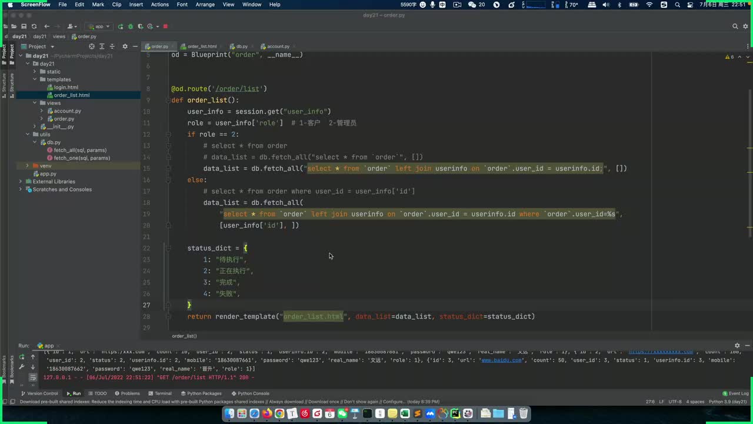The height and width of the screenshot is (424, 753).
Task: Open IDE settings gear at top right
Action: click(x=745, y=26)
